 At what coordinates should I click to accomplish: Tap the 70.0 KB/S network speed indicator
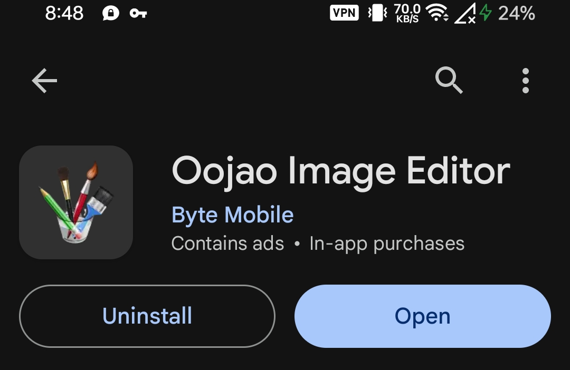coord(407,13)
